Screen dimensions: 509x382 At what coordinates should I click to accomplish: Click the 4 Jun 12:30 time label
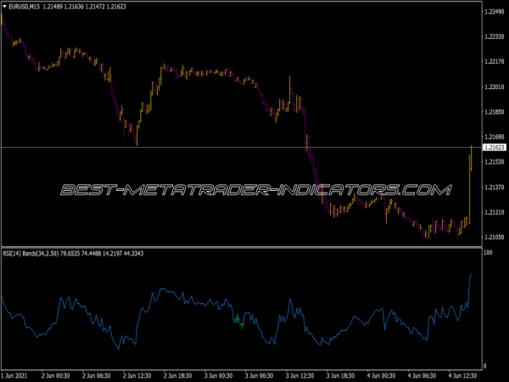[x=462, y=376]
